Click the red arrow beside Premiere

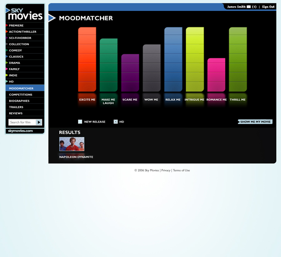(x=7, y=26)
